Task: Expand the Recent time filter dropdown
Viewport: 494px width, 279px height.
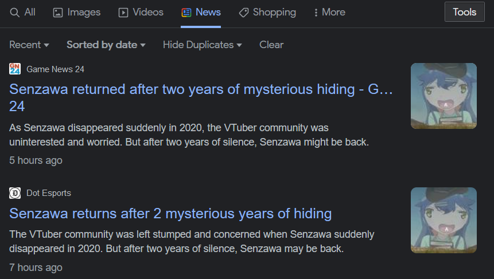Action: pos(29,45)
